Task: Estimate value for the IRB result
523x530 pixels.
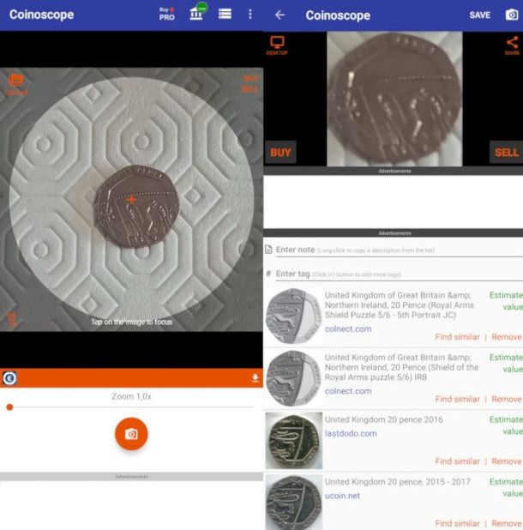Action: tap(506, 364)
